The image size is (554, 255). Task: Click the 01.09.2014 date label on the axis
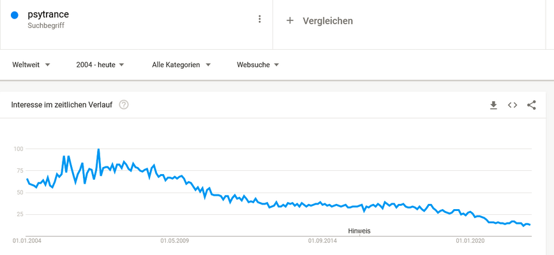pyautogui.click(x=322, y=241)
